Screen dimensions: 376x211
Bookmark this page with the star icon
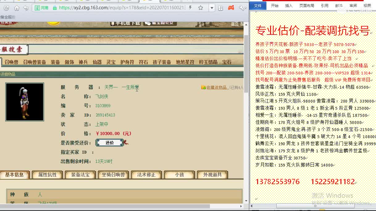click(201, 8)
